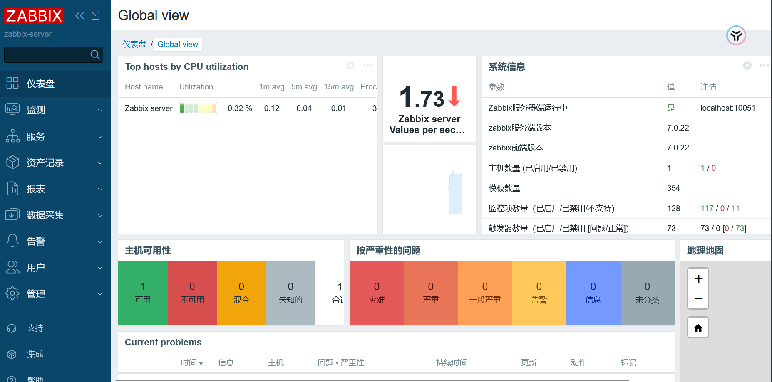Click the 1.73 values per second widget
The height and width of the screenshot is (382, 772).
pos(429,99)
